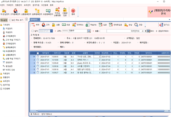Open the 일자 date dropdown arrow

pyautogui.click(x=51, y=31)
